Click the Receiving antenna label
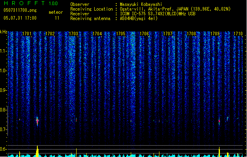Image resolution: width=247 pixels, height=157 pixels. pyautogui.click(x=90, y=18)
